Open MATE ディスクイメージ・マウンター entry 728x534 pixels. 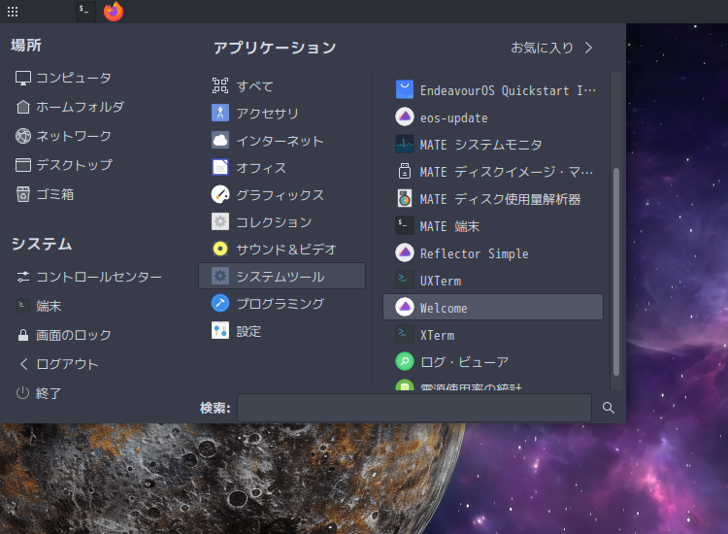point(492,171)
